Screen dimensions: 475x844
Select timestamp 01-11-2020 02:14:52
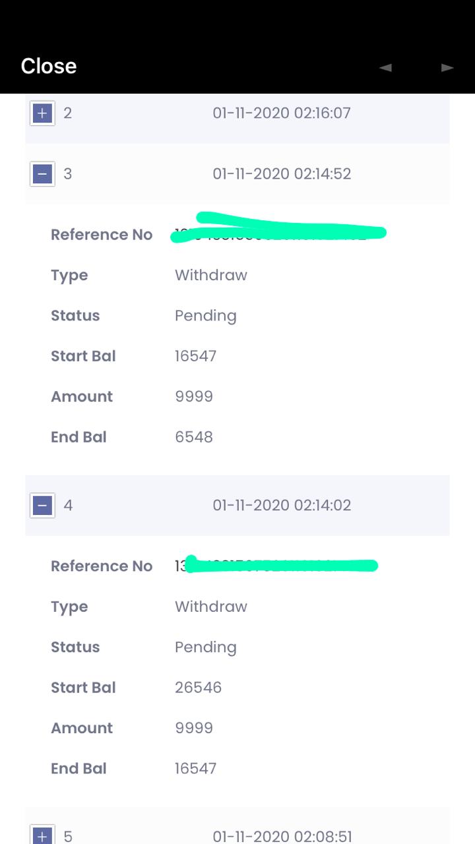[x=282, y=174]
